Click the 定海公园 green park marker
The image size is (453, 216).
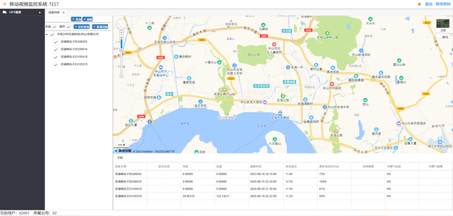(x=283, y=96)
